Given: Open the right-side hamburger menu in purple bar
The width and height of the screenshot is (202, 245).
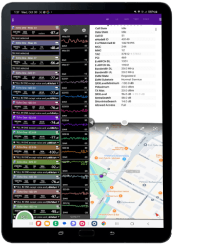Looking at the screenshot, I should pos(160,20).
